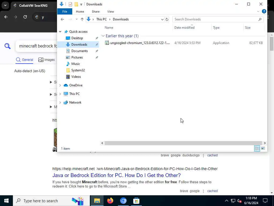This screenshot has height=206, width=274.
Task: Select This PC in the navigation pane
Action: tap(74, 94)
